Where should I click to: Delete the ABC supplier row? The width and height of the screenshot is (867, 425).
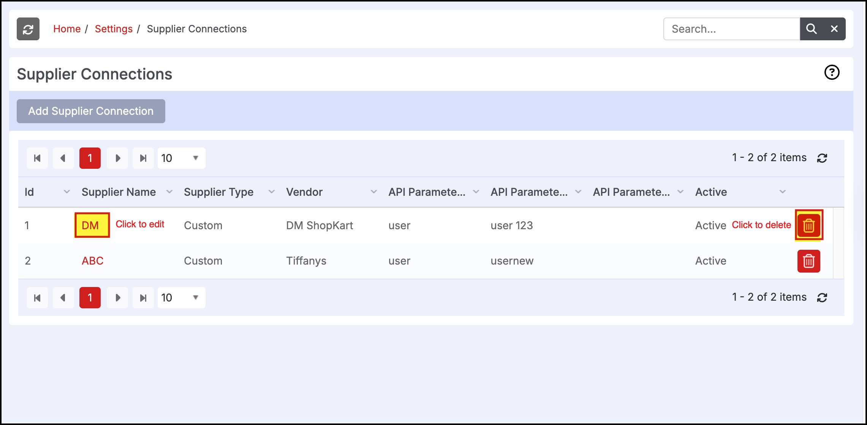coord(808,261)
